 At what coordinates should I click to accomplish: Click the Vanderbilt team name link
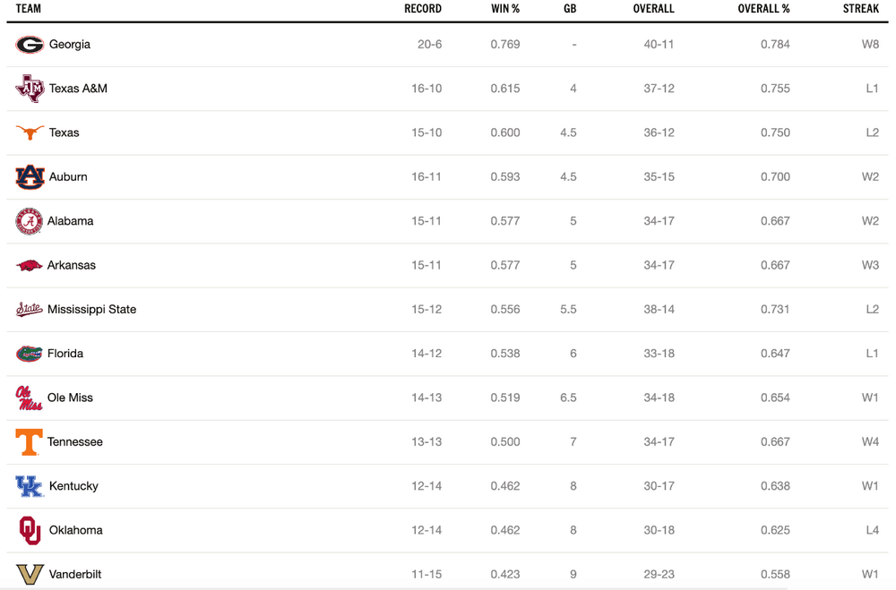coord(75,574)
